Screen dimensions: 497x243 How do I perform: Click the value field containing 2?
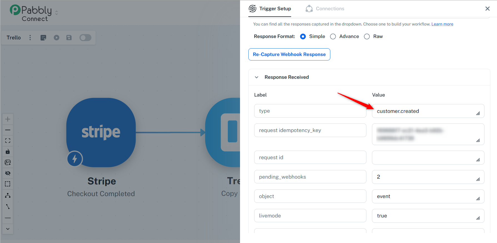click(428, 177)
